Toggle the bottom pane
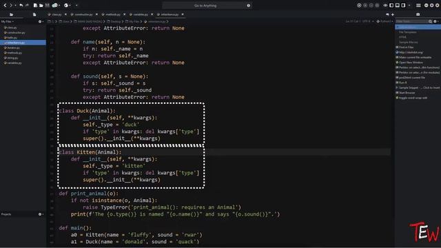441x248 pixels. click(397, 6)
